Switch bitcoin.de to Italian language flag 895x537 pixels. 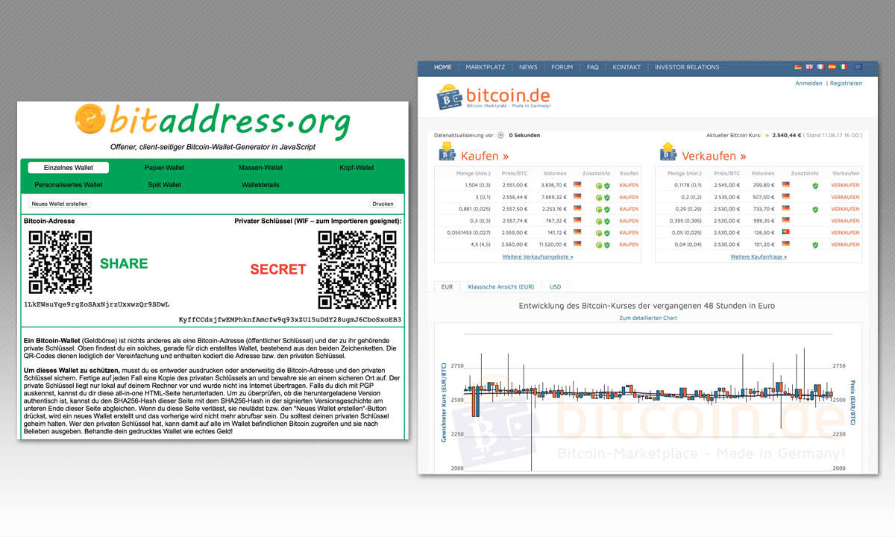pyautogui.click(x=843, y=67)
